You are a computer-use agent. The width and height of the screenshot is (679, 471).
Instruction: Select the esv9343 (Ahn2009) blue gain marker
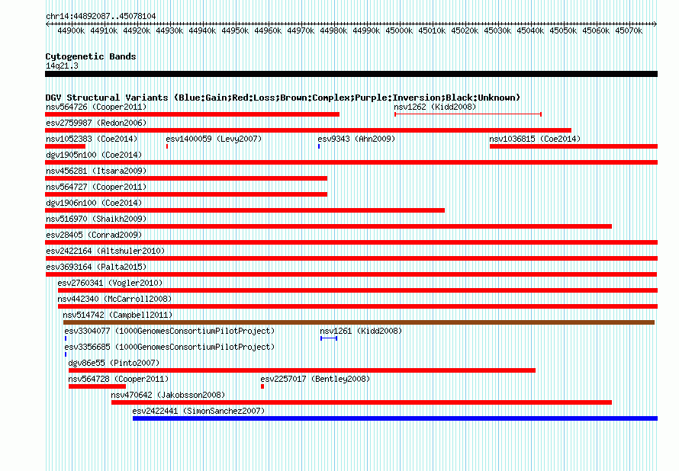(x=319, y=146)
